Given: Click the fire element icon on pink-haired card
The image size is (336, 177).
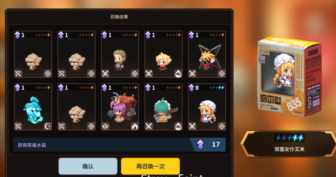Looking at the screenshot, I should (x=135, y=126).
